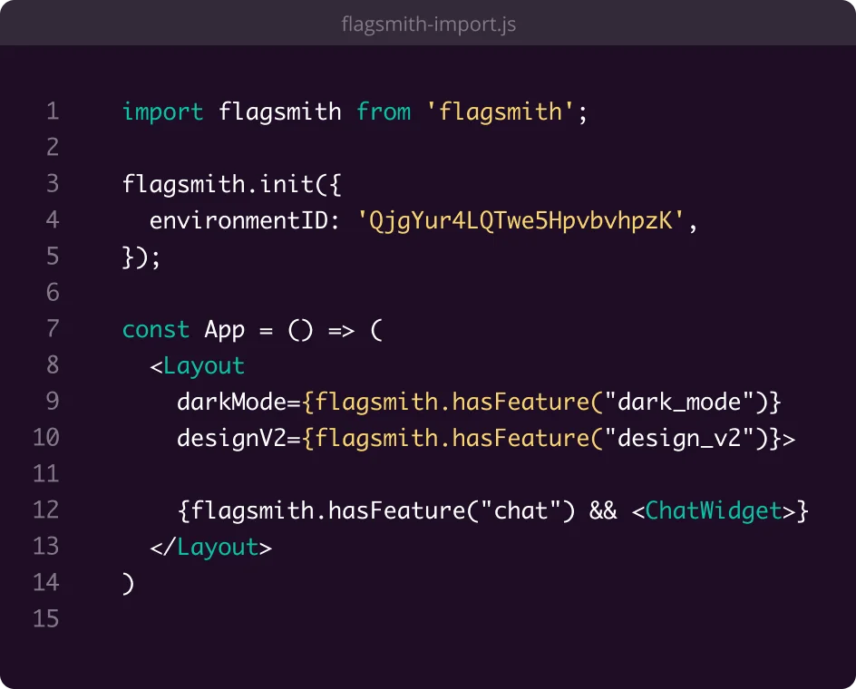Click the 'const' keyword on line 7
The width and height of the screenshot is (856, 689).
coord(156,330)
